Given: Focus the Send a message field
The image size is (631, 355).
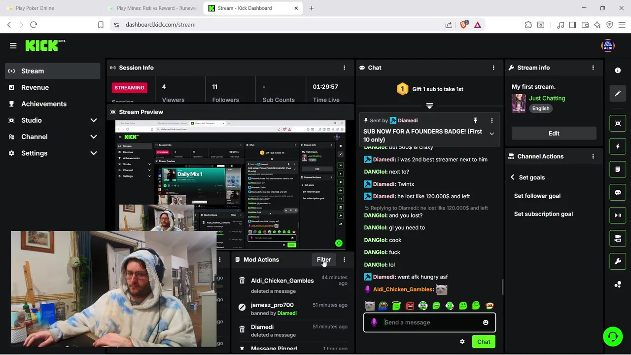Looking at the screenshot, I should [x=429, y=322].
